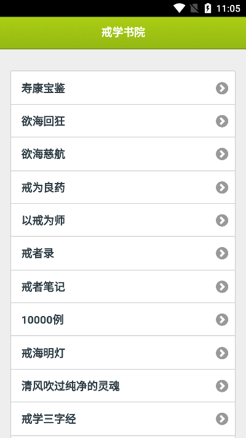
Task: Tap the Wi-Fi status icon
Action: point(179,9)
